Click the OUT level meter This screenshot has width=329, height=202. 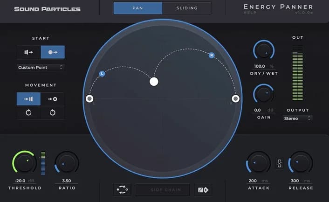tap(298, 73)
